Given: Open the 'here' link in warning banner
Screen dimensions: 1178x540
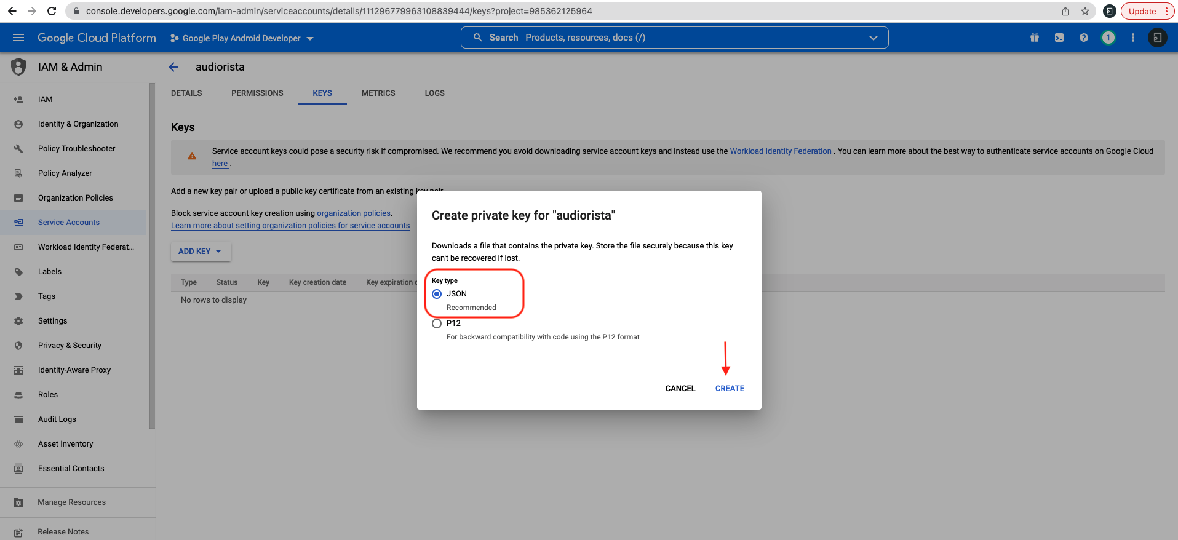Looking at the screenshot, I should click(220, 163).
